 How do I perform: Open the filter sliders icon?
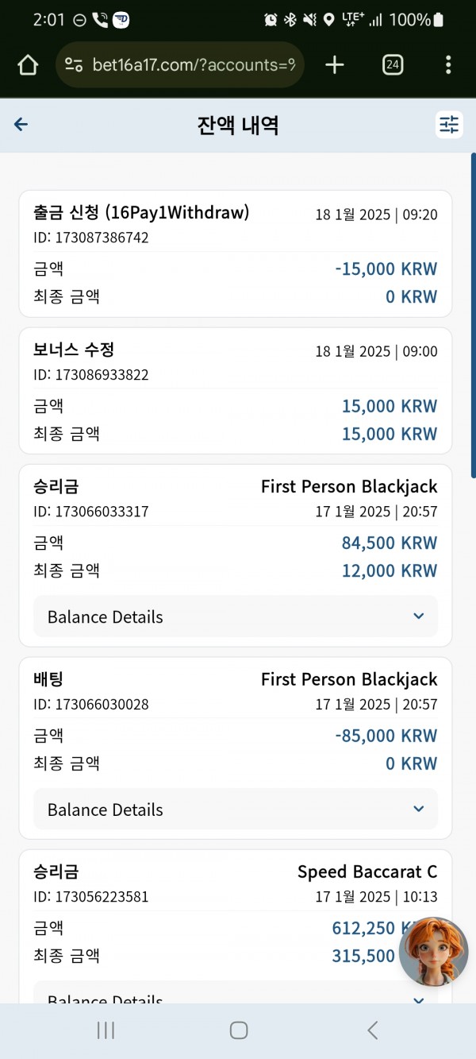[449, 125]
